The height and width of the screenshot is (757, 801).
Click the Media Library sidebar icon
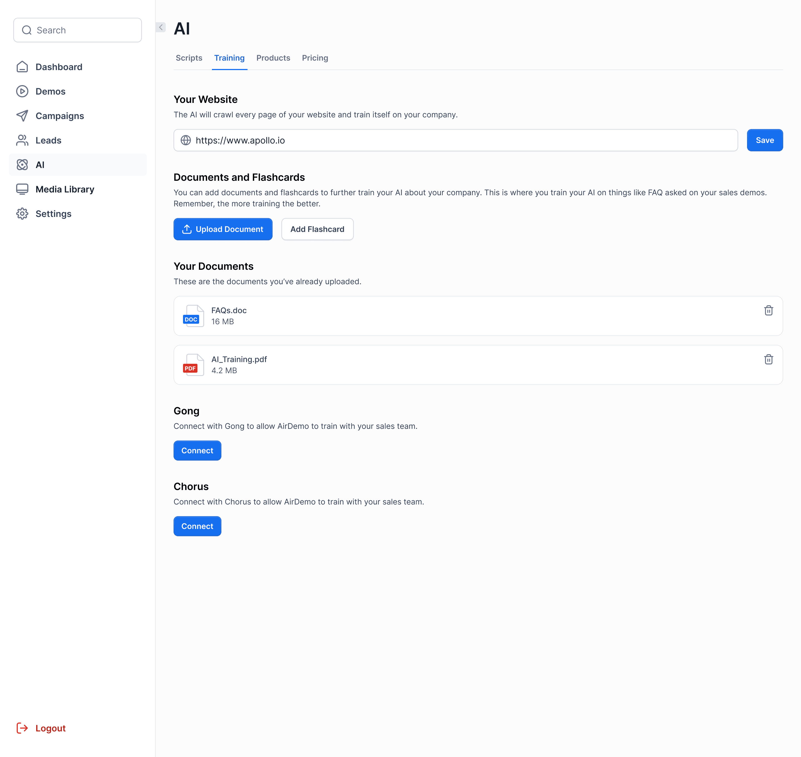click(x=23, y=189)
